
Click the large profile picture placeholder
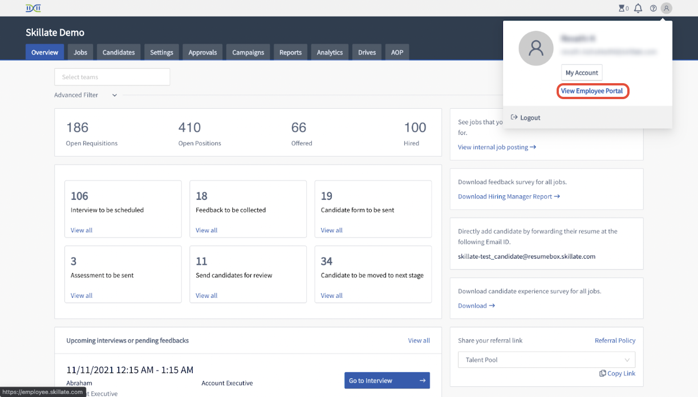(535, 48)
